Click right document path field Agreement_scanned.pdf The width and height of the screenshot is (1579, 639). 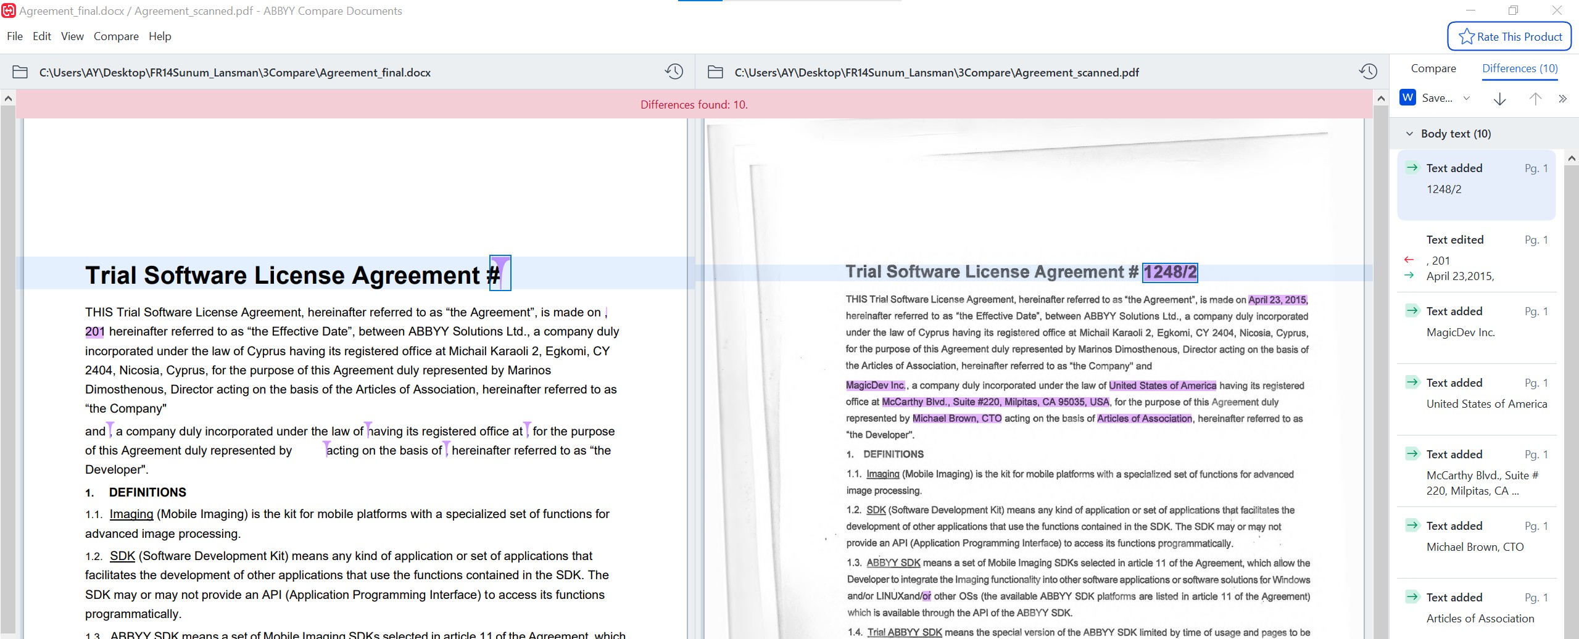click(x=936, y=73)
